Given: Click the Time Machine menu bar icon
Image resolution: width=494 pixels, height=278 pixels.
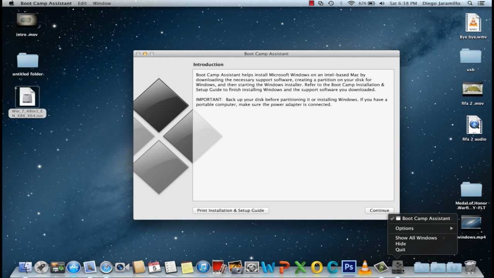Looking at the screenshot, I should click(x=331, y=3).
